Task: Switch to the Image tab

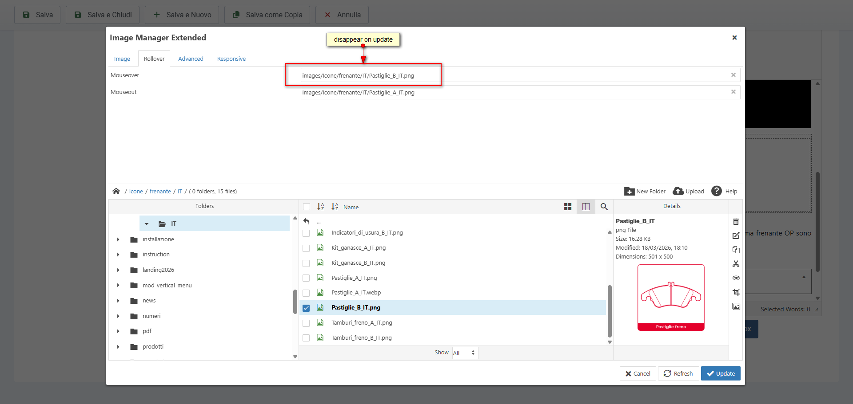Action: coord(122,59)
